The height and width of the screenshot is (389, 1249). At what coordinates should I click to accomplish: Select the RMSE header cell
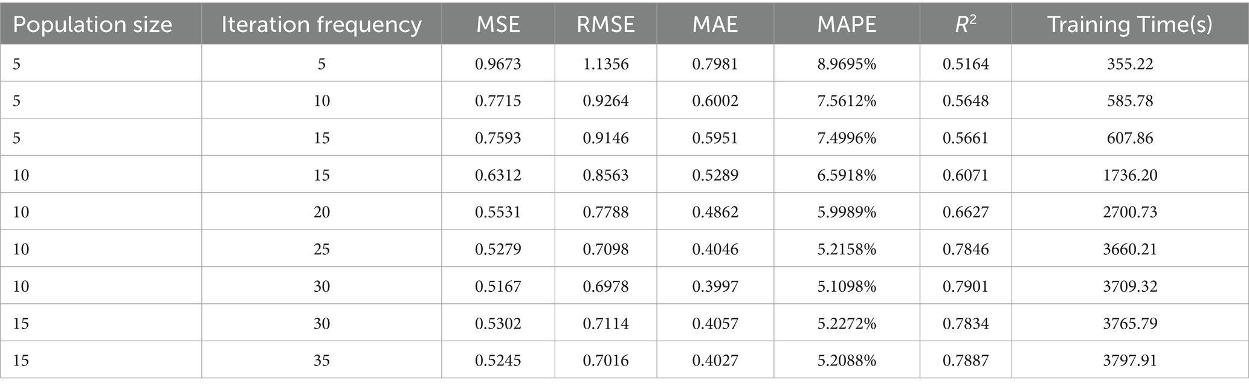pos(605,25)
